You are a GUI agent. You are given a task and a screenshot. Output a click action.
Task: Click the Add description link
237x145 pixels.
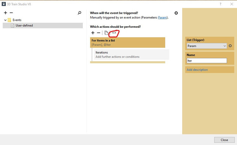click(x=197, y=69)
